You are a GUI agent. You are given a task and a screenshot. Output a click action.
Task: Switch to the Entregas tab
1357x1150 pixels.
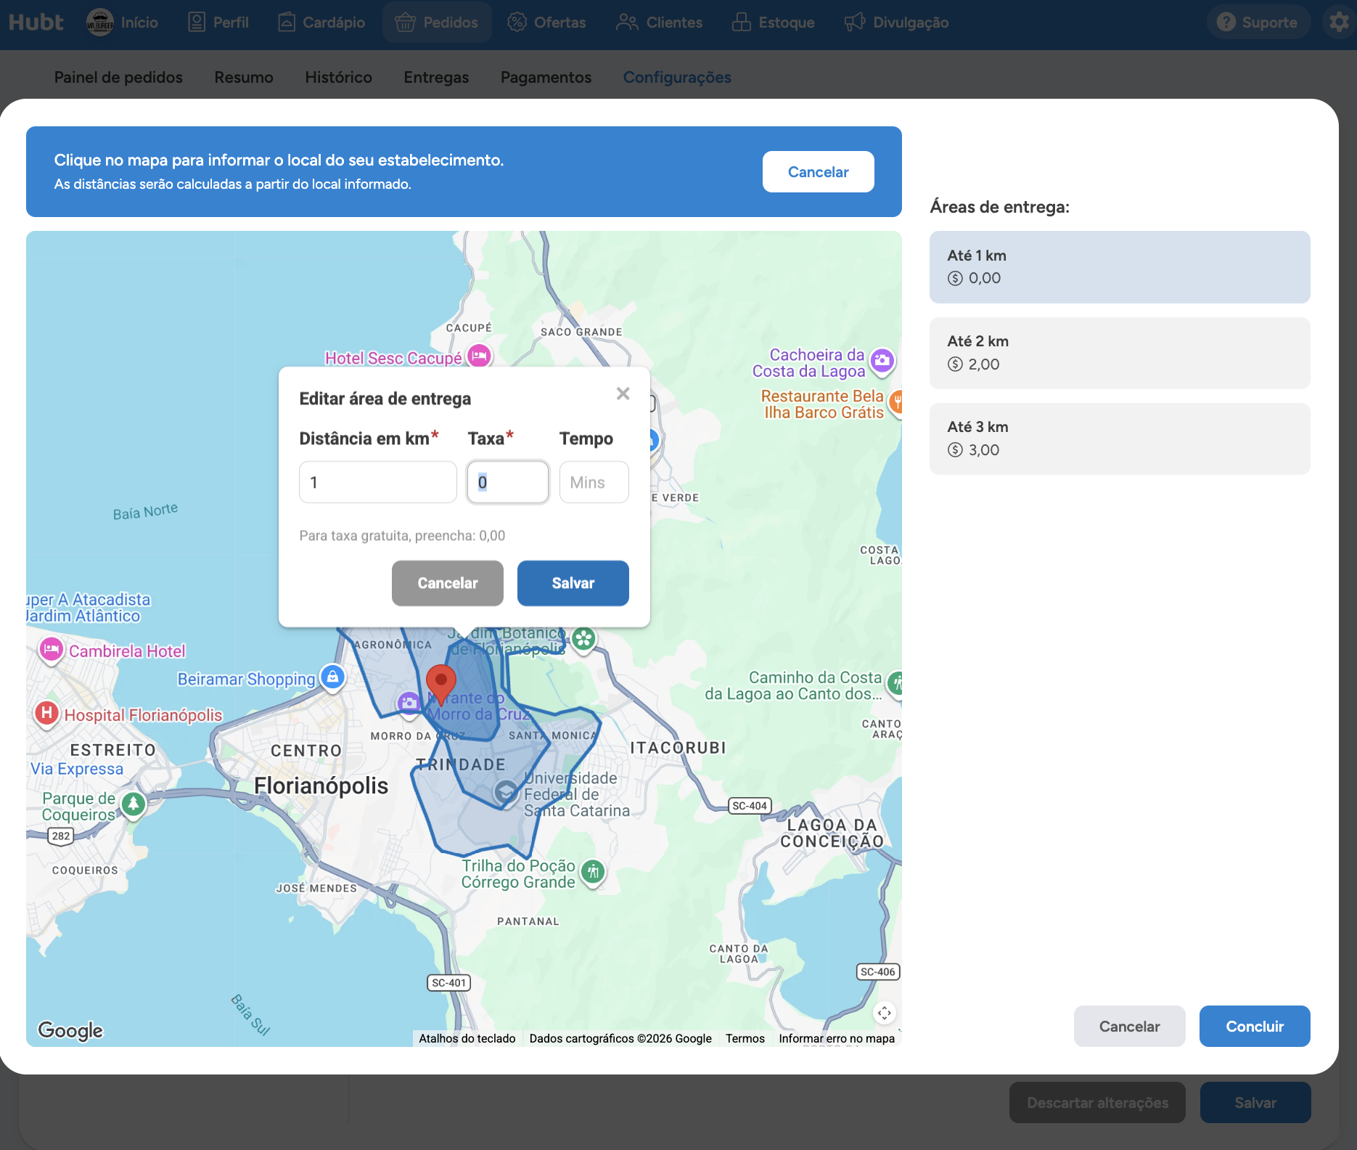point(436,77)
